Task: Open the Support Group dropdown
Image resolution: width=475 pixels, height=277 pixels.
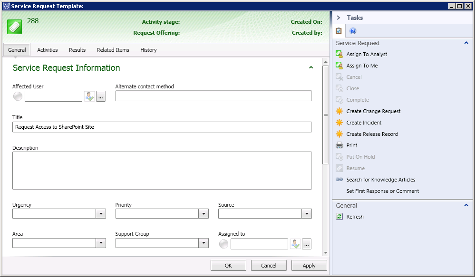Action: click(x=204, y=243)
